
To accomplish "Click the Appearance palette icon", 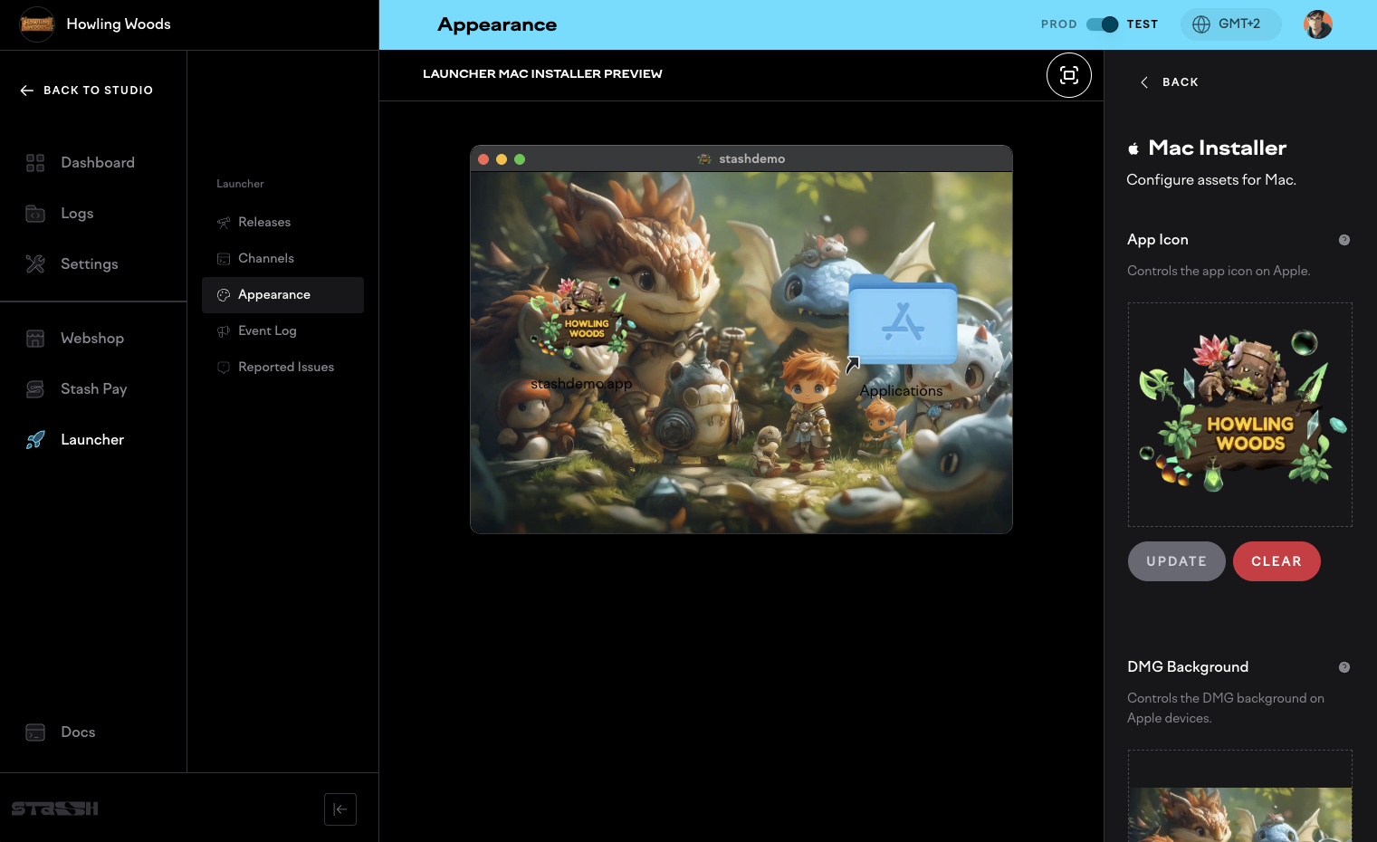I will (x=224, y=295).
